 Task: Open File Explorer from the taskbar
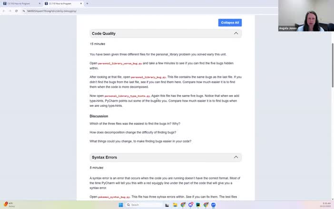coord(175,205)
